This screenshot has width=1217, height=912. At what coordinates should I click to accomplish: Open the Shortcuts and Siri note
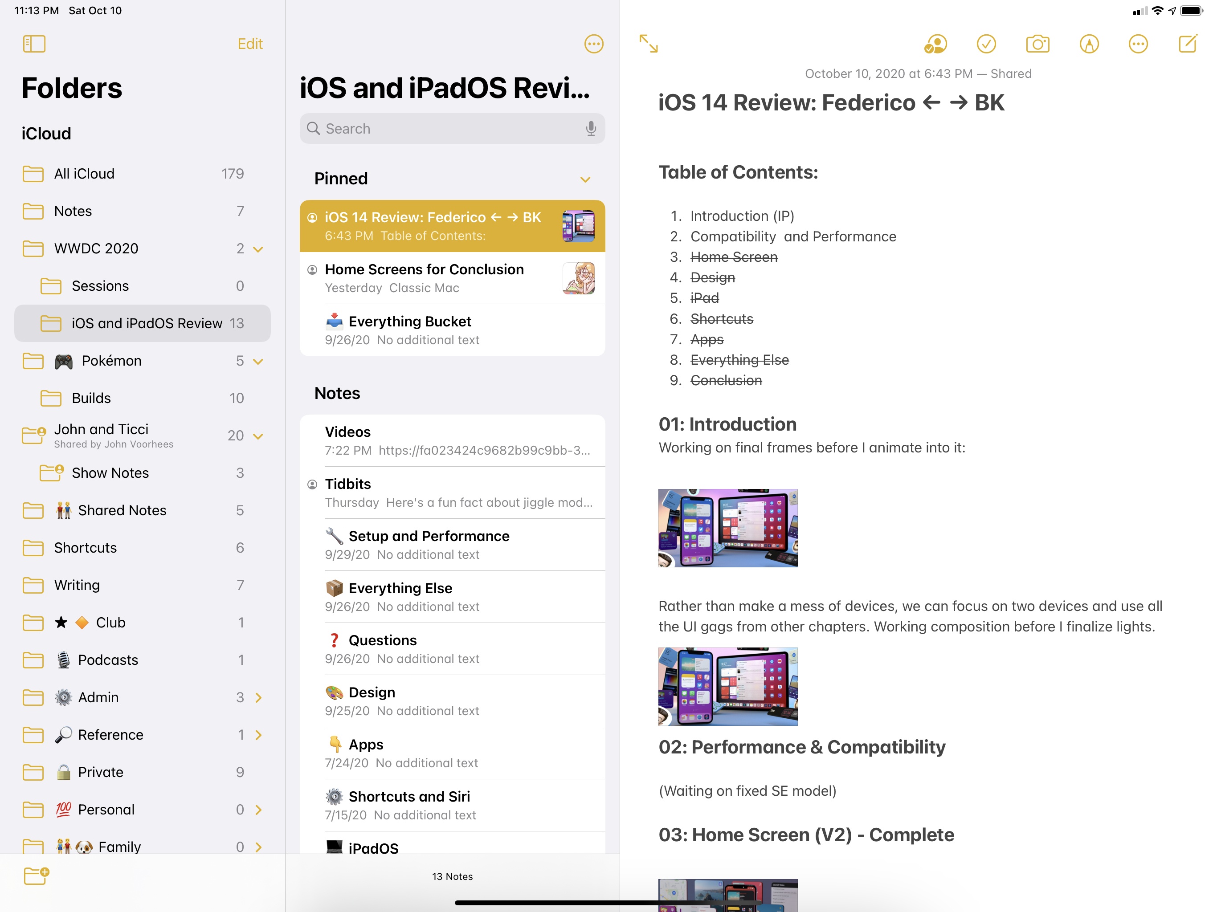point(452,805)
